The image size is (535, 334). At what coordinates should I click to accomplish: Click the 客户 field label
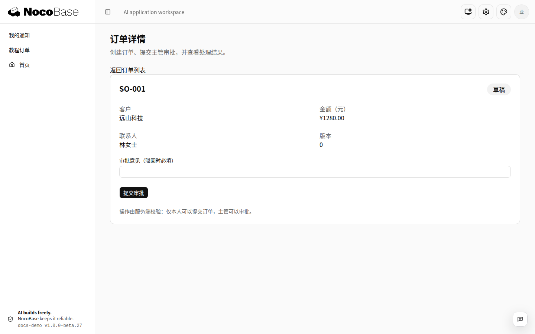125,109
